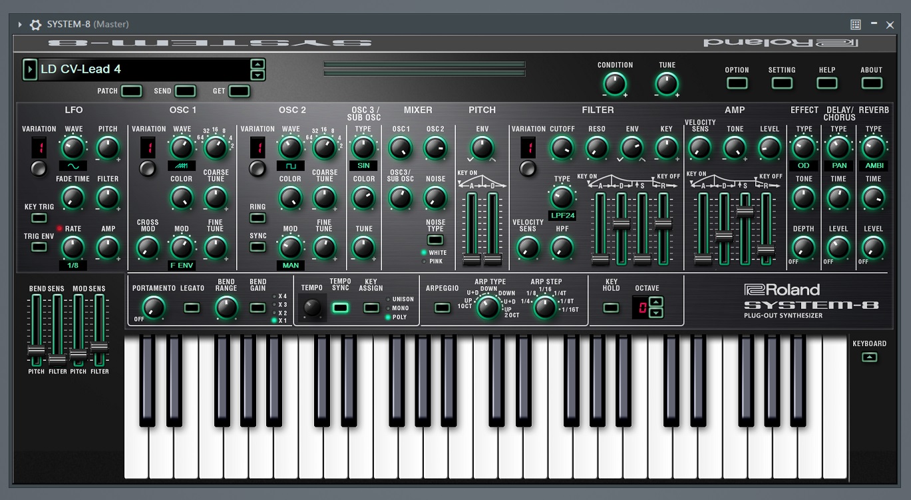Click the LFO FADE TIME knob
911x500 pixels.
point(73,198)
